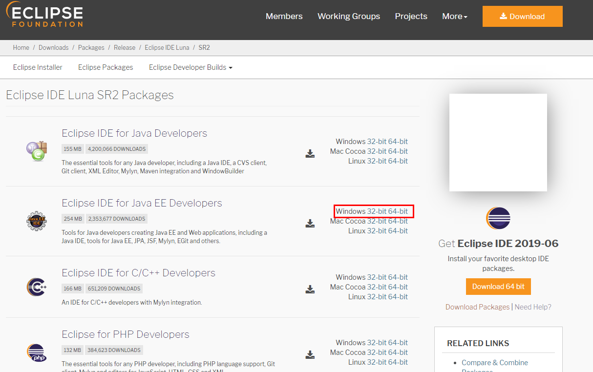The image size is (593, 372).
Task: Download Java EE Developers Windows 32-bit
Action: point(377,211)
